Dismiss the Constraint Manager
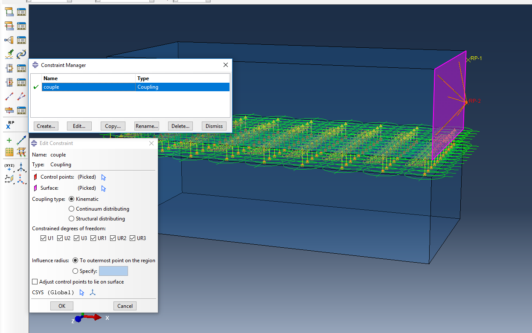This screenshot has height=333, width=532. [214, 126]
